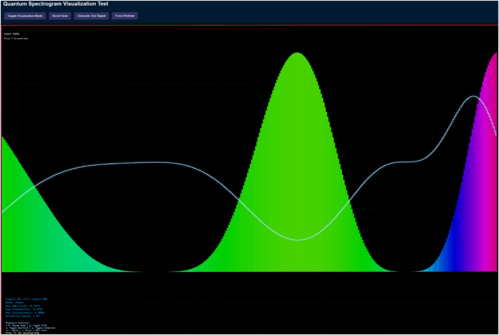Viewport: 499px width, 335px height.
Task: Click the Zoom 100% indicator
Action: pos(12,34)
